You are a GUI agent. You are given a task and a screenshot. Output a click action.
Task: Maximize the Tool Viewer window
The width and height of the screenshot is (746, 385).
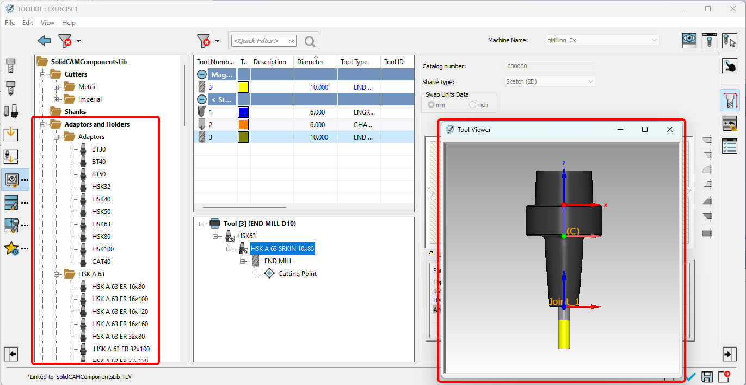(645, 129)
